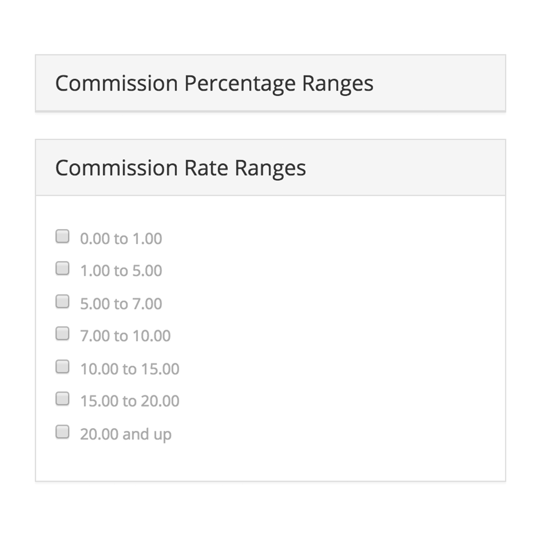Click the 10.00 to 15.00 label text
Image resolution: width=537 pixels, height=547 pixels.
point(130,369)
